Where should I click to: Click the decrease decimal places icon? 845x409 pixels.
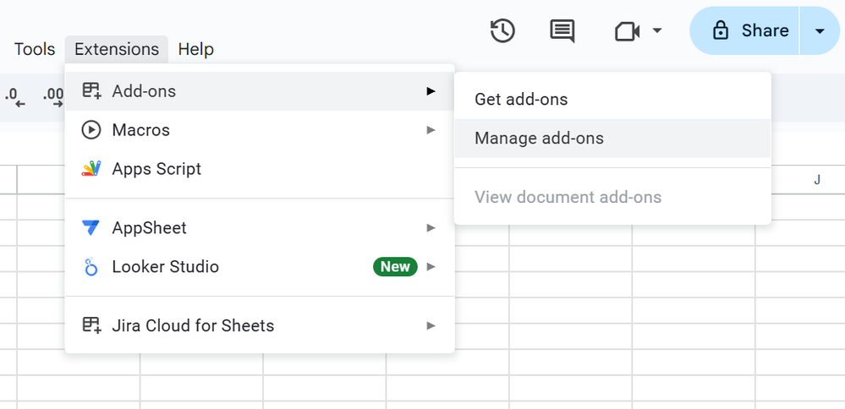tap(15, 97)
